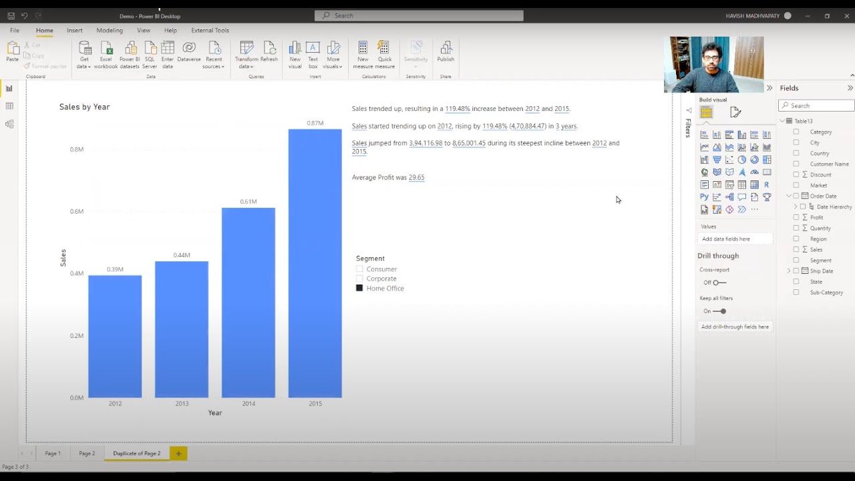Image resolution: width=855 pixels, height=481 pixels.
Task: Collapse the Table13 tree node
Action: click(782, 121)
